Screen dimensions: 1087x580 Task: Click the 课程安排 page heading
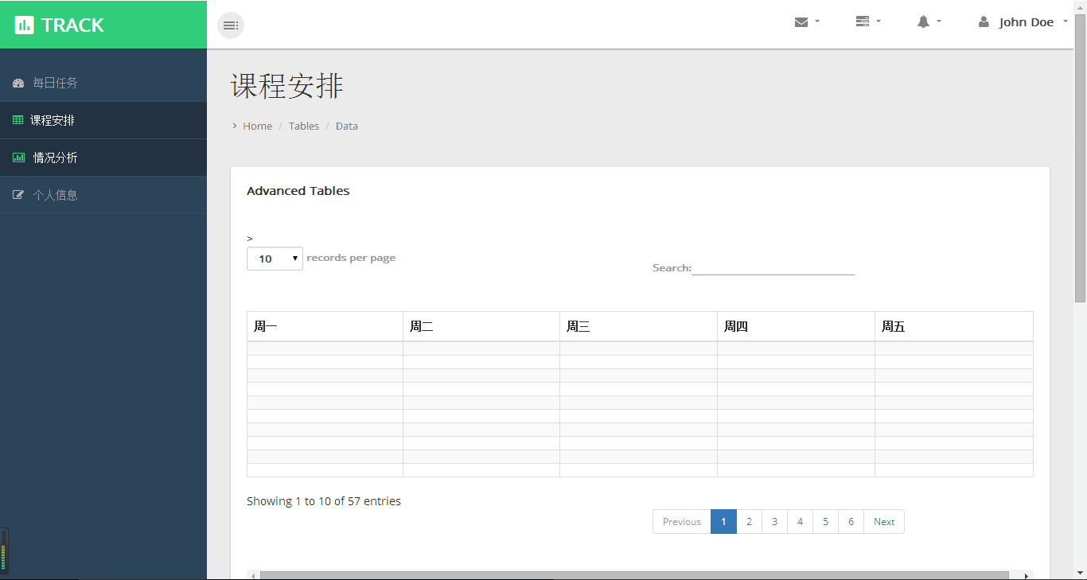tap(287, 86)
